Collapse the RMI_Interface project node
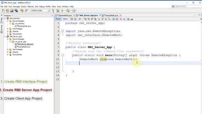This screenshot has width=202, height=114. point(5,18)
